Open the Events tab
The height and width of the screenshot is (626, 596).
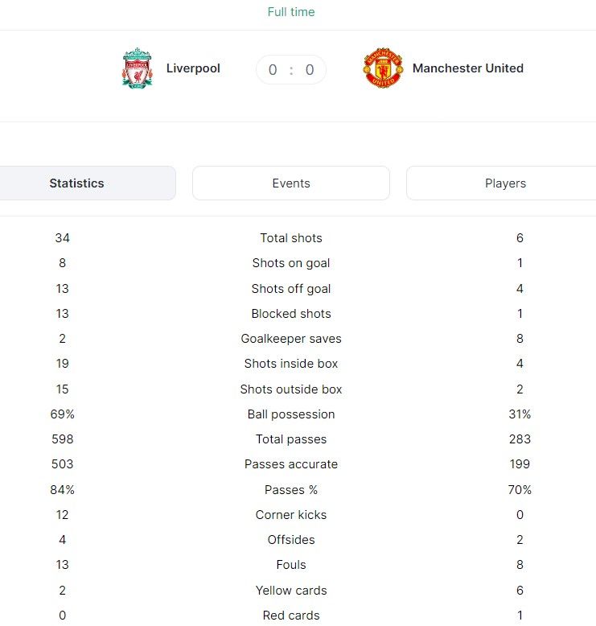pos(291,183)
